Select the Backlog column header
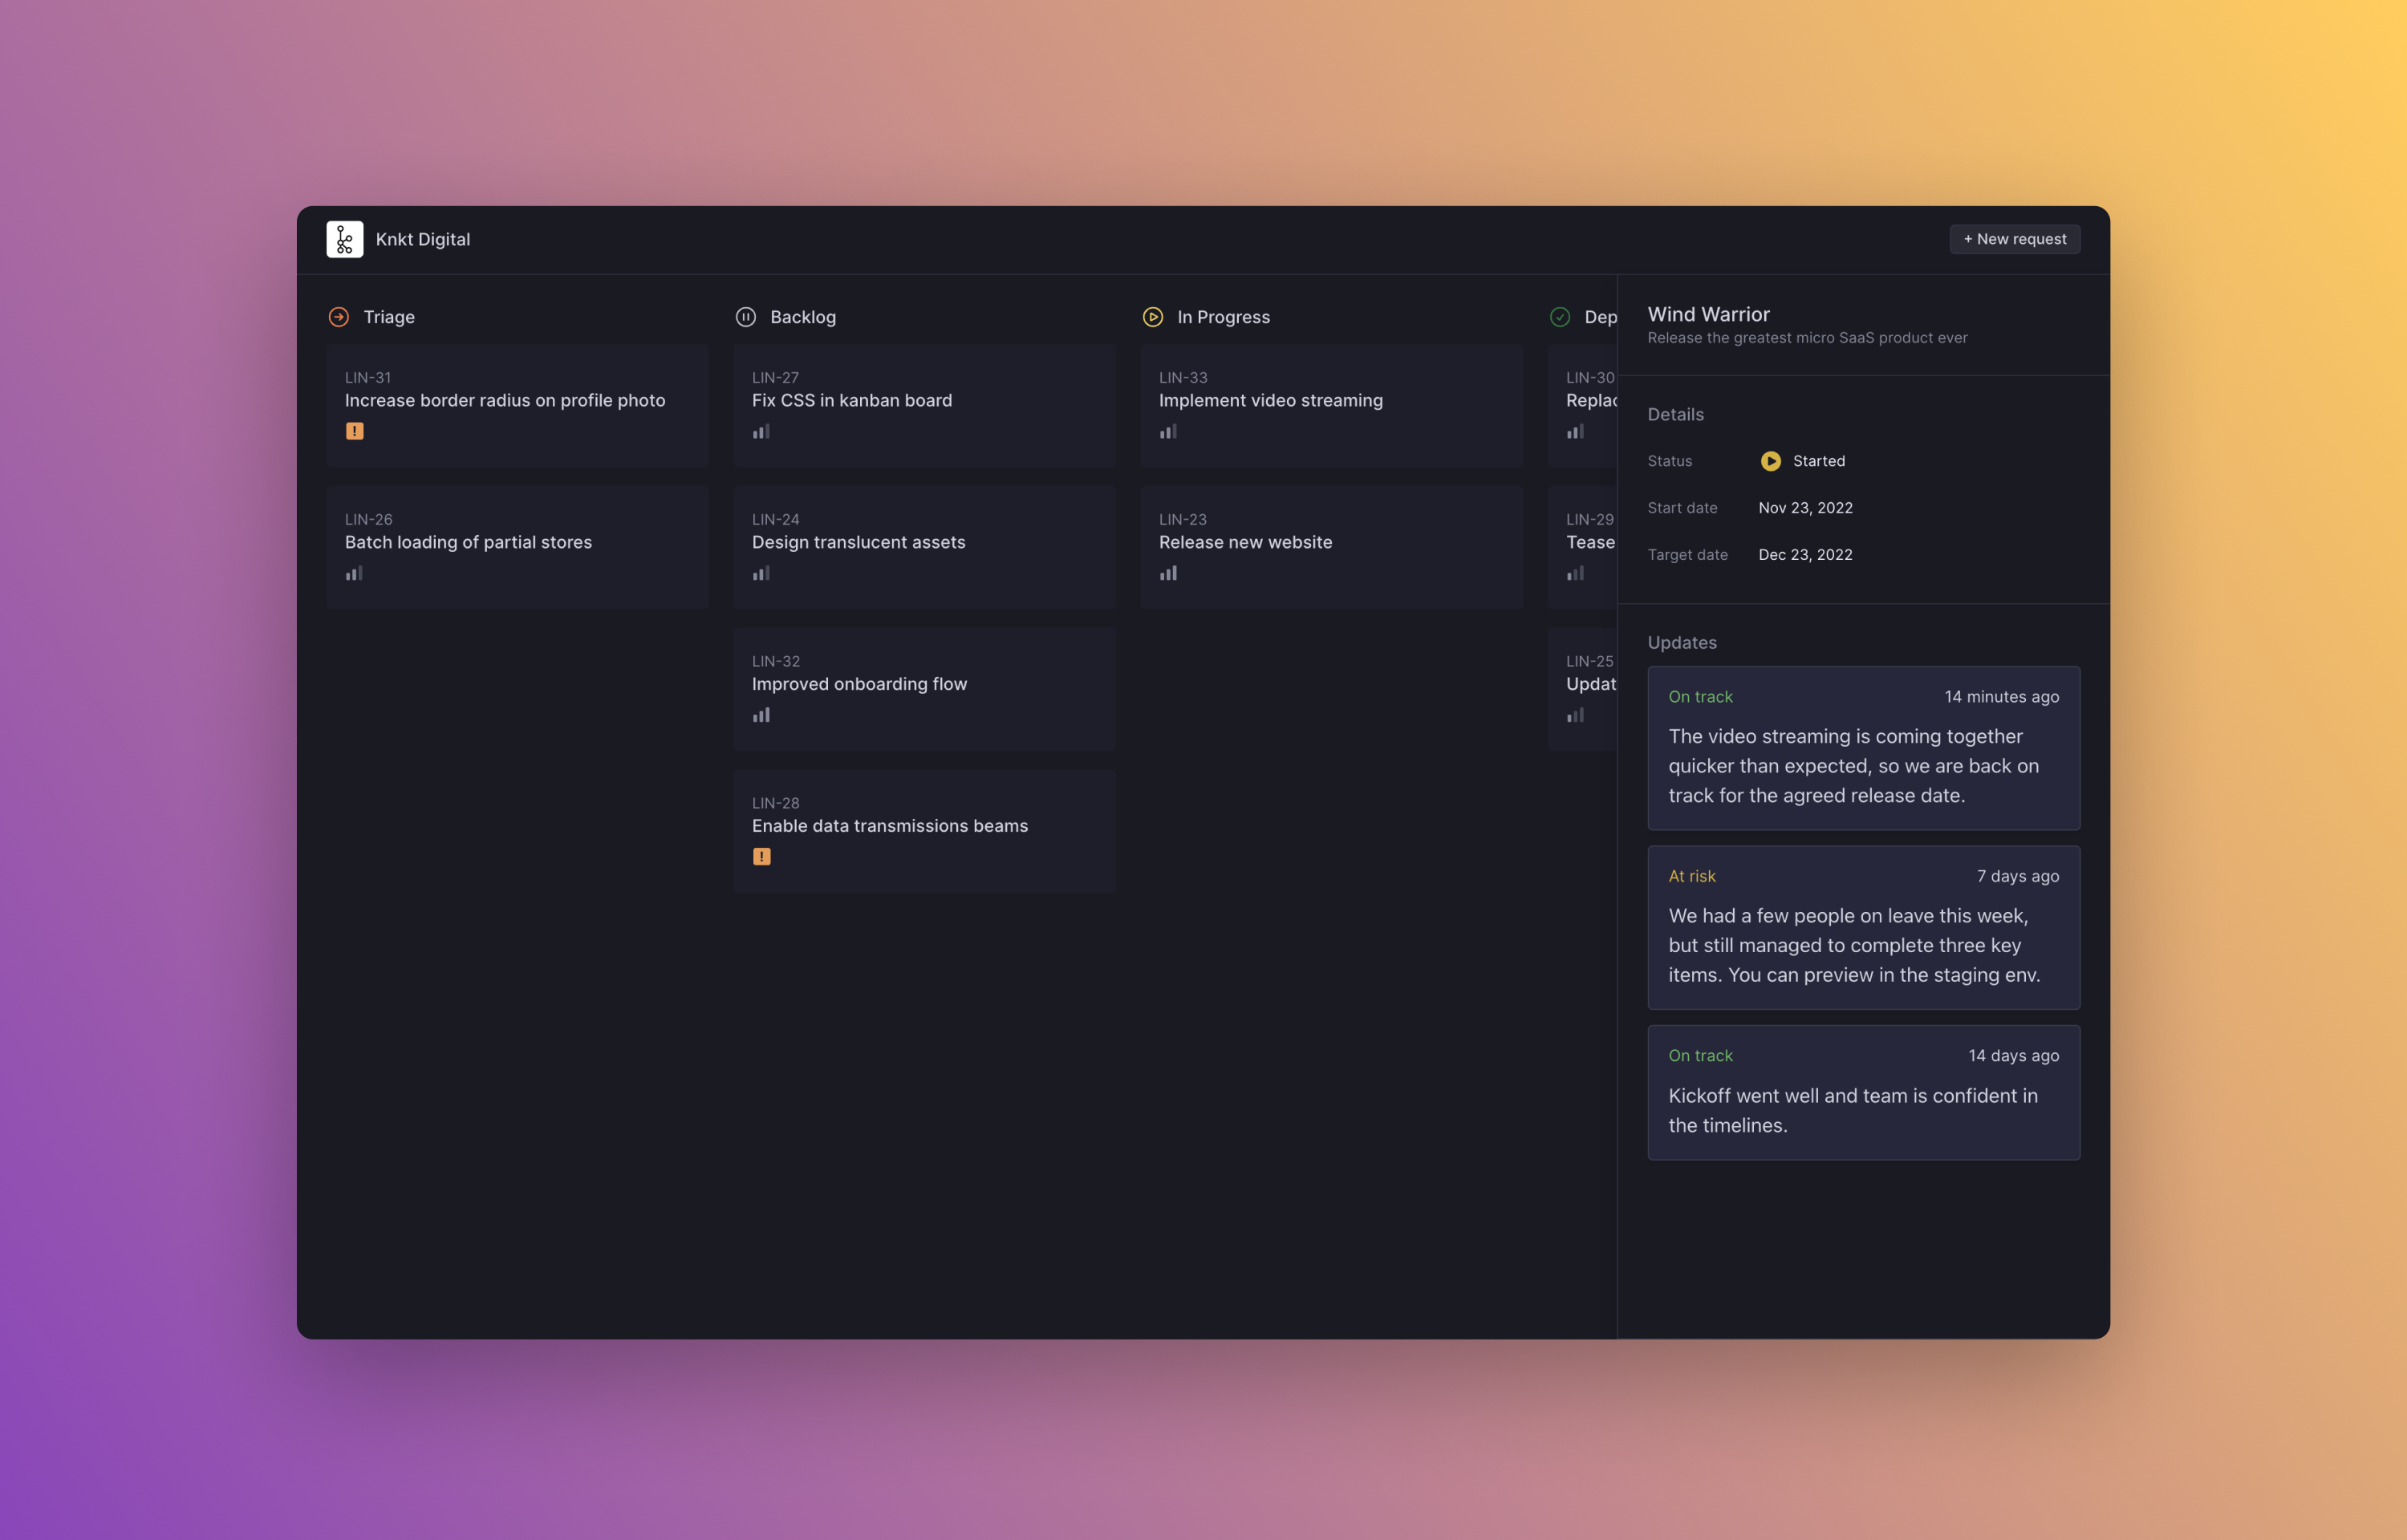This screenshot has height=1540, width=2407. click(x=803, y=317)
